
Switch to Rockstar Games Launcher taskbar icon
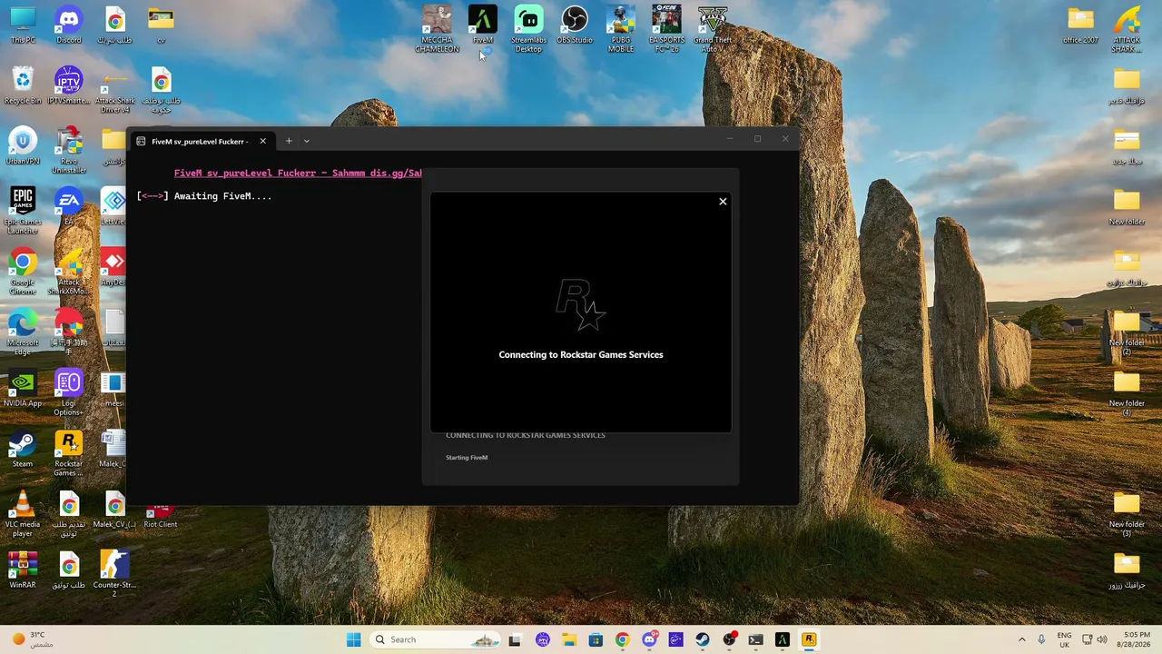[809, 639]
